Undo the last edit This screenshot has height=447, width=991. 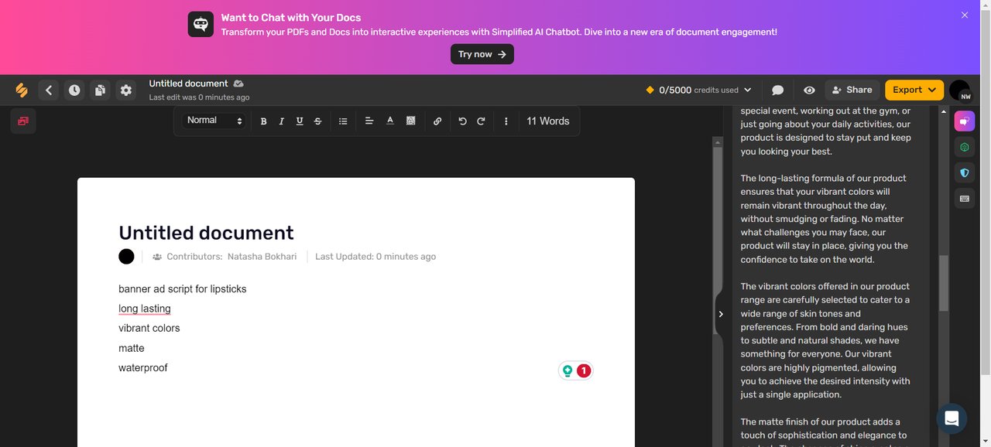462,121
